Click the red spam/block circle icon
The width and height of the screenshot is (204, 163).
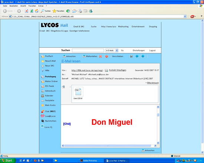coord(106,56)
